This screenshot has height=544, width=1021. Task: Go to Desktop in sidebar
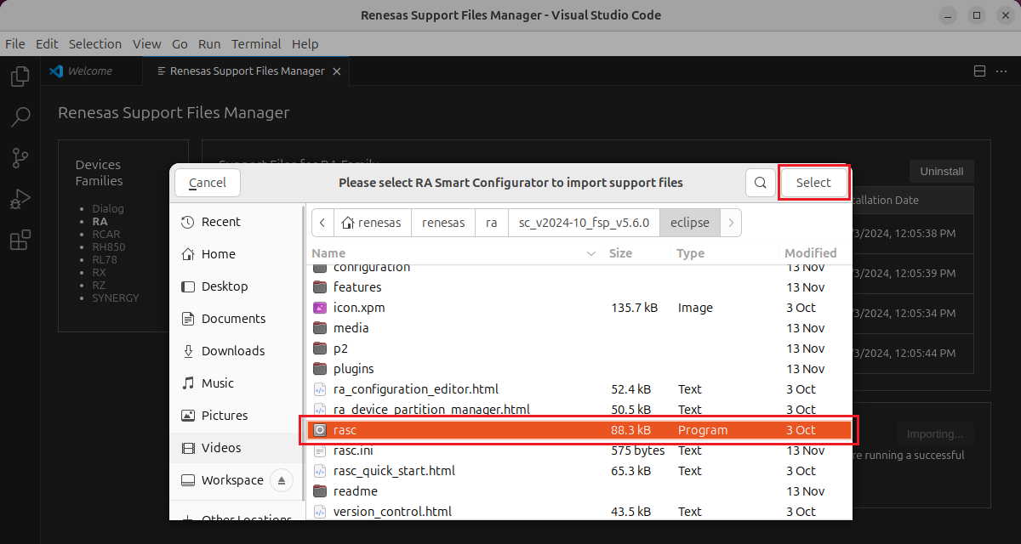point(237,286)
